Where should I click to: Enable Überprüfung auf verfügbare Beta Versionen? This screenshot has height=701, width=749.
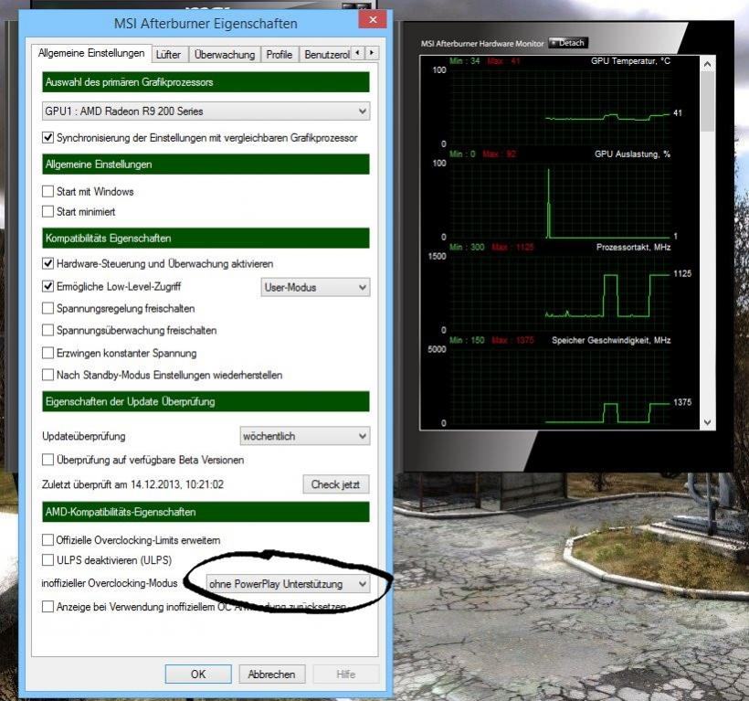[47, 460]
